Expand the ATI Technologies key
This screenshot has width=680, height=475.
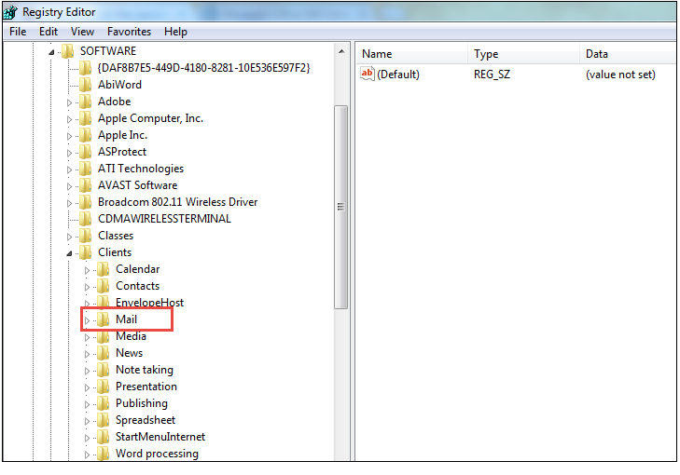69,170
